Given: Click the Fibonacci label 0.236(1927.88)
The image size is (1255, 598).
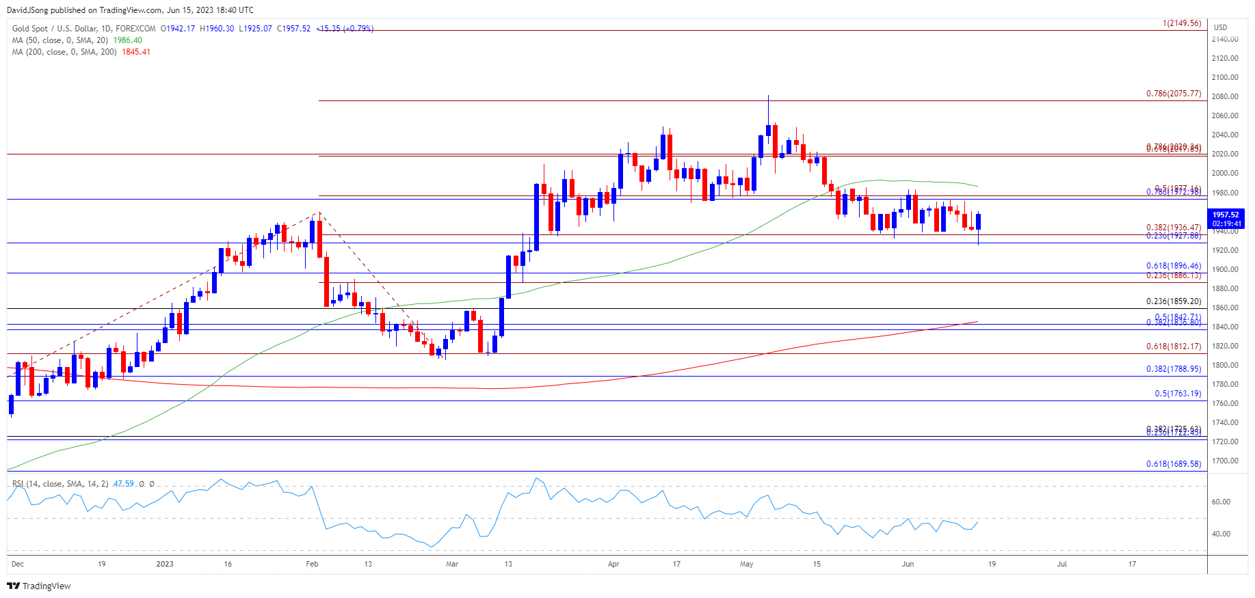Looking at the screenshot, I should 1174,236.
